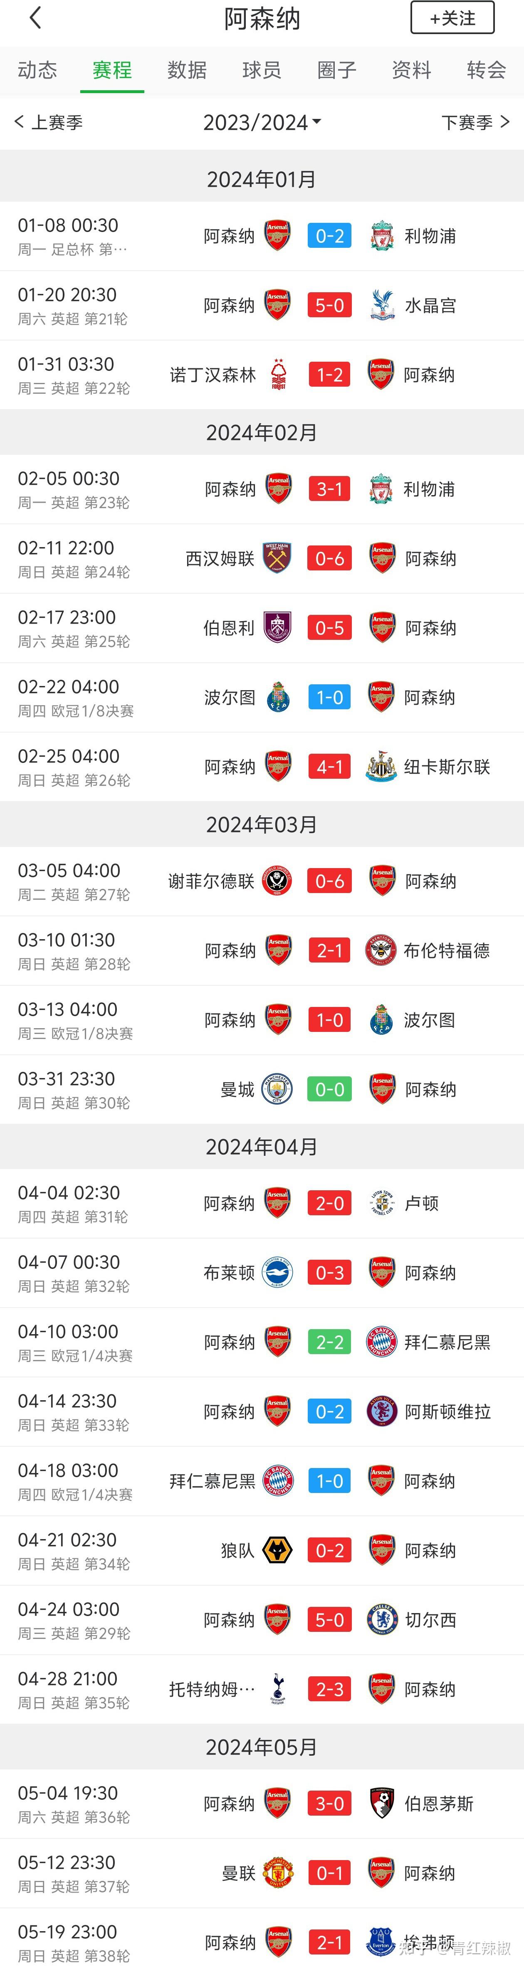Go to next season 下赛季
Viewport: 524px width, 1969px height.
475,122
